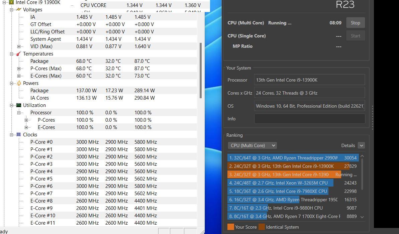Select the Package temperature row
Viewport: 399px width, 234px height.
pyautogui.click(x=113, y=61)
